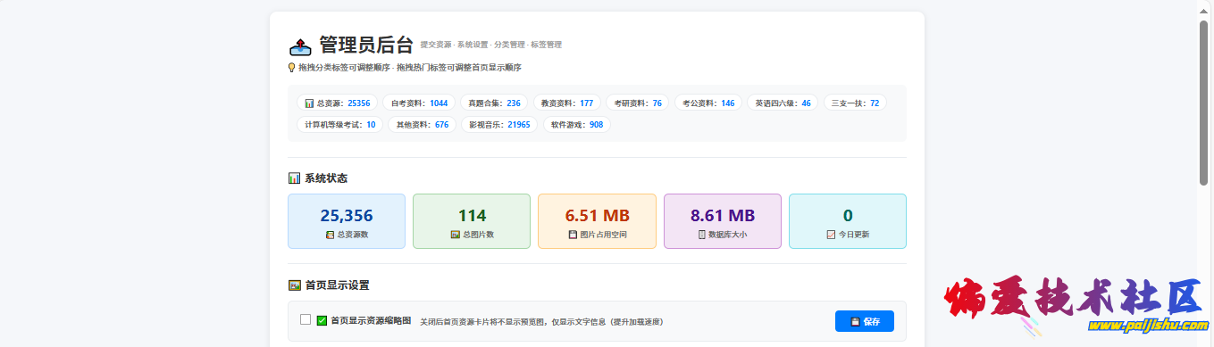Click the 25,356 总资源数 stat card
The height and width of the screenshot is (347, 1214).
(x=347, y=221)
